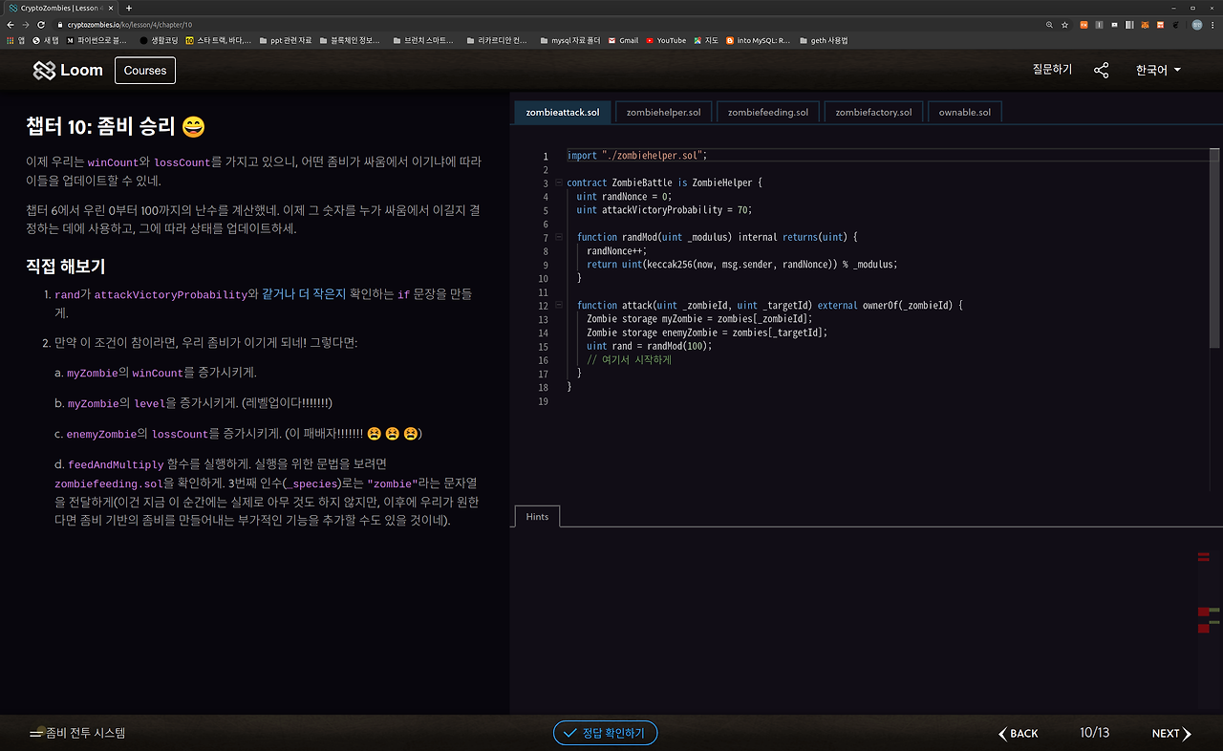This screenshot has width=1223, height=751.
Task: Open the geth 사용법 bookmark folder
Action: pos(823,40)
